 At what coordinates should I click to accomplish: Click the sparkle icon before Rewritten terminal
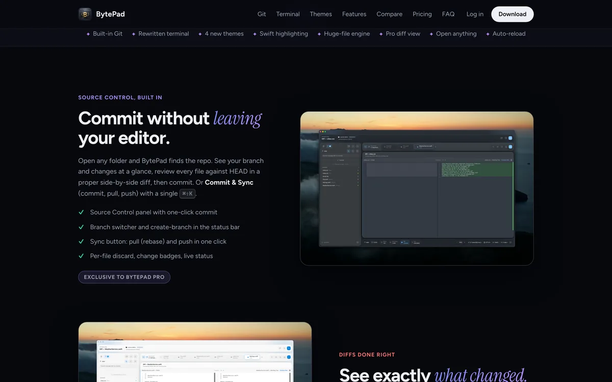(x=134, y=34)
